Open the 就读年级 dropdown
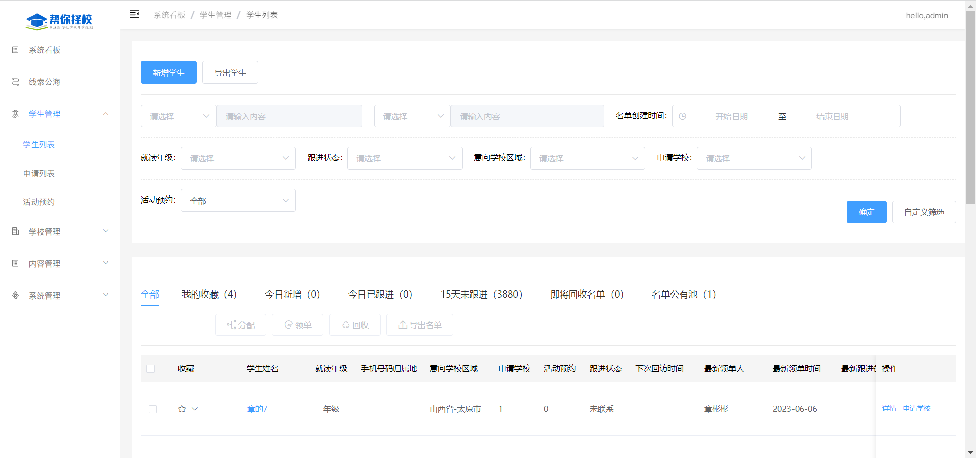This screenshot has height=458, width=976. point(238,158)
